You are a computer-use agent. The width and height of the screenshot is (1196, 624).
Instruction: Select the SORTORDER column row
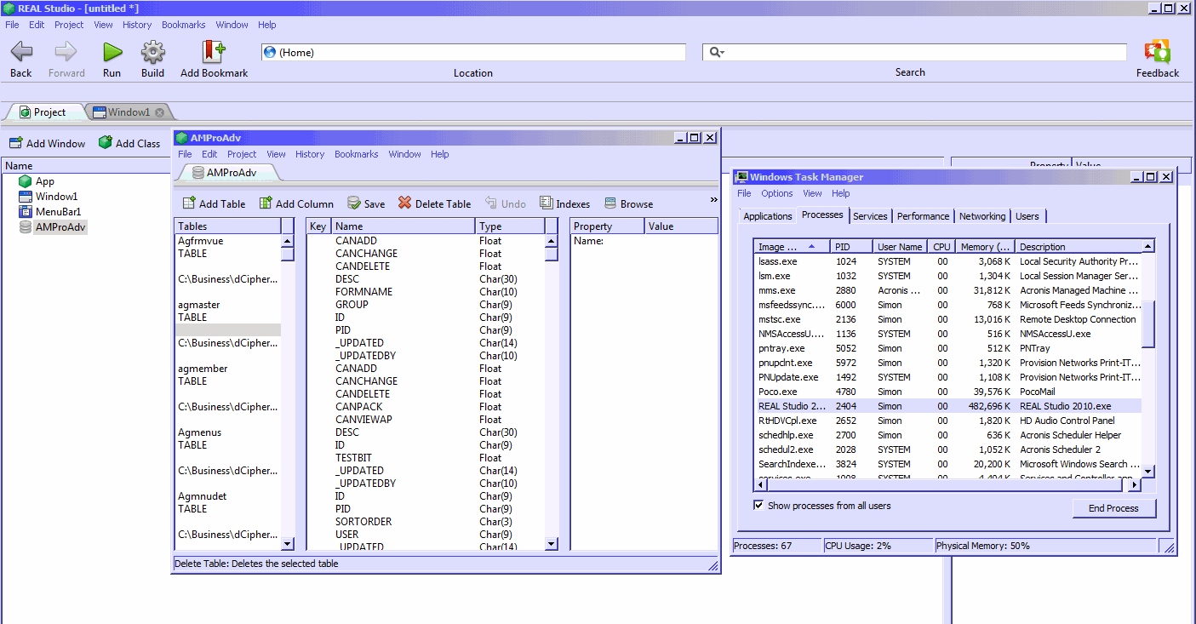[x=425, y=522]
